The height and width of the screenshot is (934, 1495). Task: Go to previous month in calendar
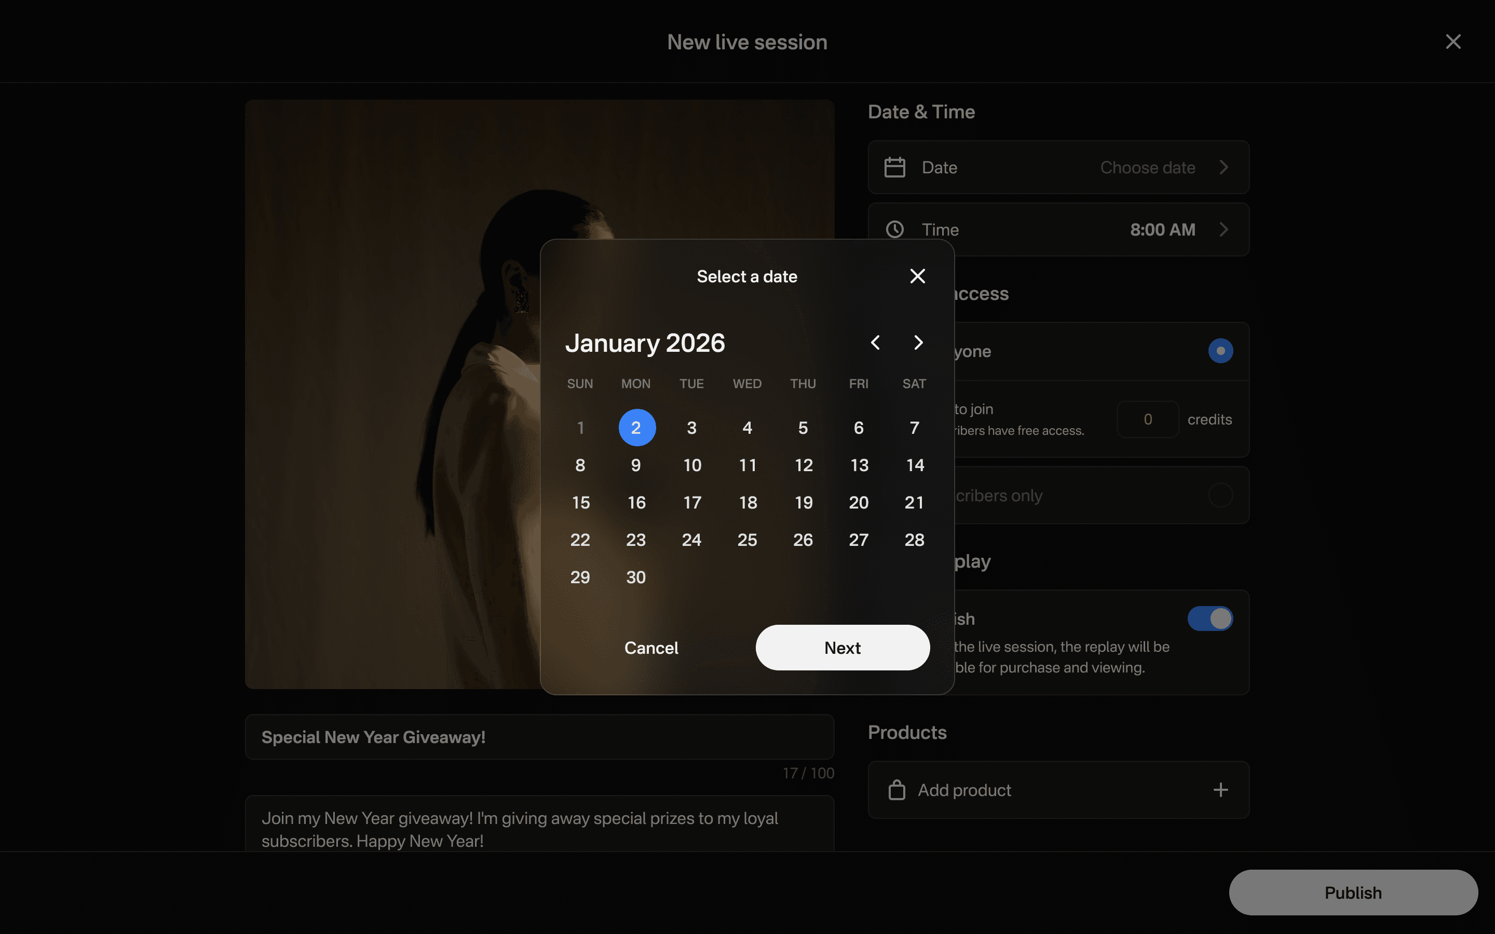coord(875,342)
